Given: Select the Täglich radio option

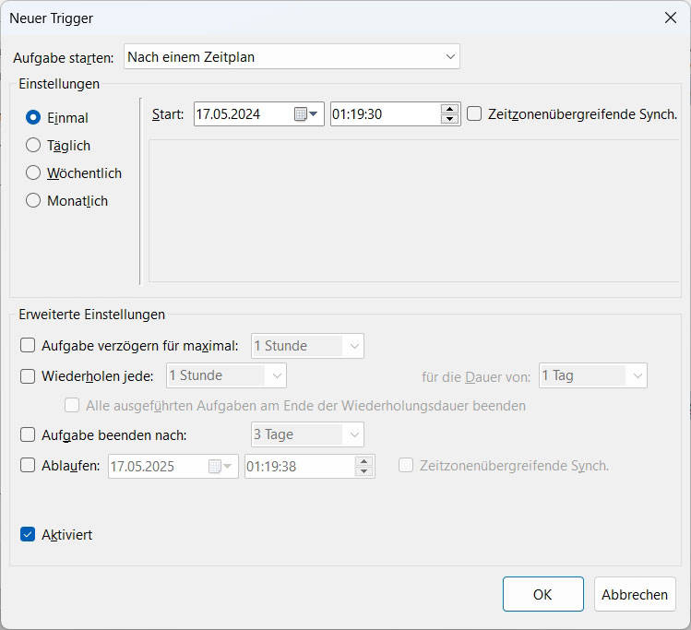Looking at the screenshot, I should coord(33,146).
